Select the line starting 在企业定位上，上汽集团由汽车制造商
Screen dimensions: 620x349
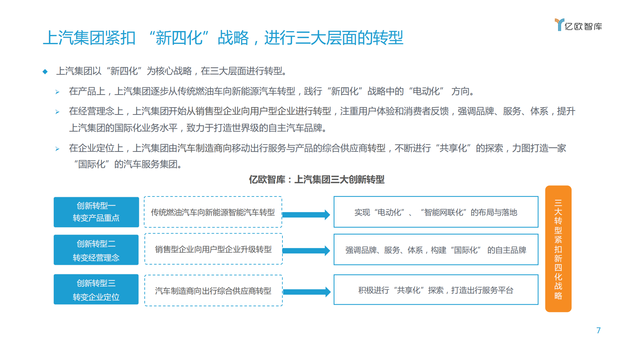point(317,148)
